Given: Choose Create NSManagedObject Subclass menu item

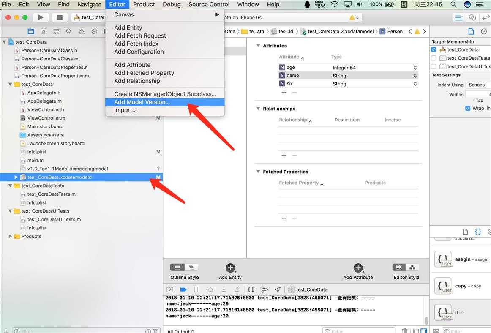Looking at the screenshot, I should [165, 94].
